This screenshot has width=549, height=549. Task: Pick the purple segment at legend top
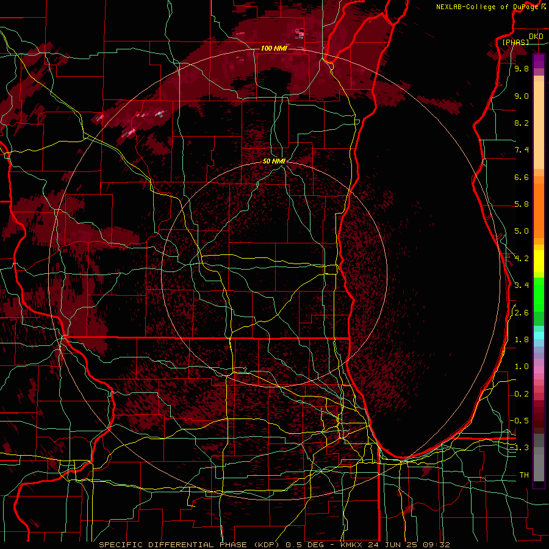539,61
